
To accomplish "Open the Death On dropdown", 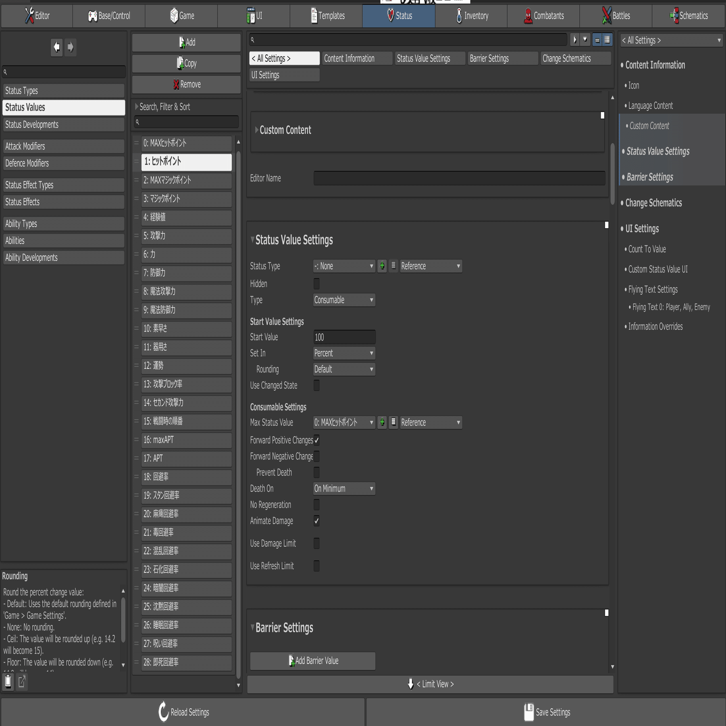I will click(344, 489).
